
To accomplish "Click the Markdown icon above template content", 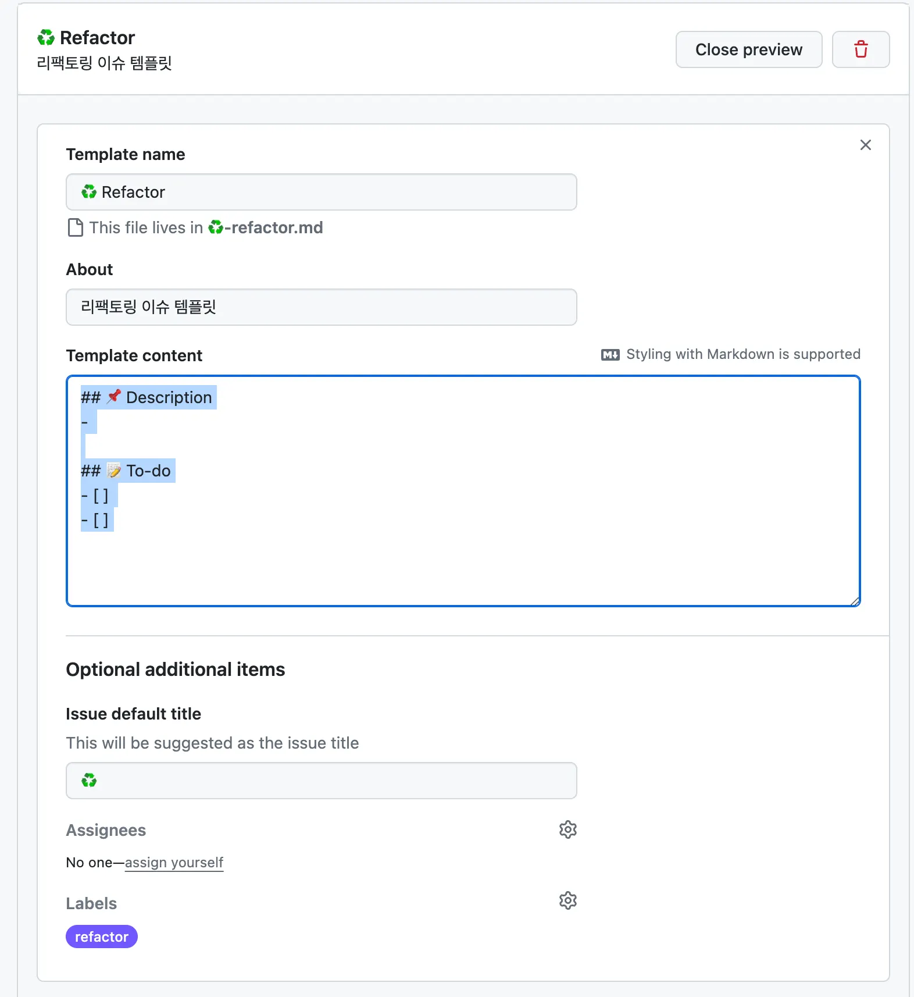I will 610,355.
